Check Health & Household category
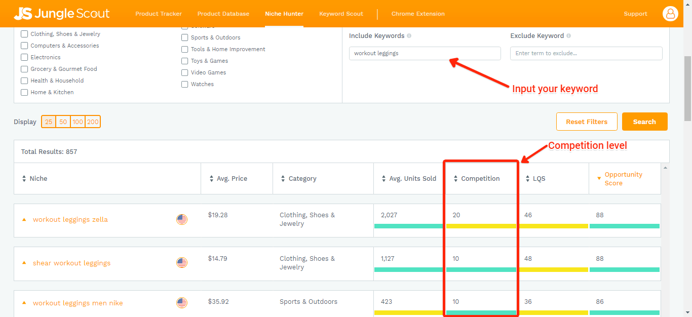The width and height of the screenshot is (692, 317). 24,81
